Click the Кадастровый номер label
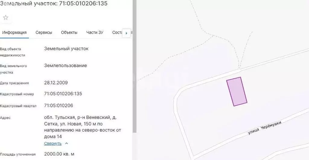This screenshot has width=309, height=160. [x=17, y=94]
